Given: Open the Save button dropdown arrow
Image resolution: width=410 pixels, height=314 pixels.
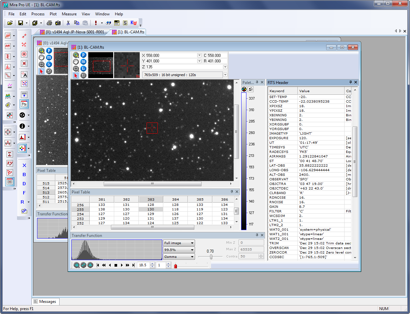Looking at the screenshot, I should (x=27, y=23).
